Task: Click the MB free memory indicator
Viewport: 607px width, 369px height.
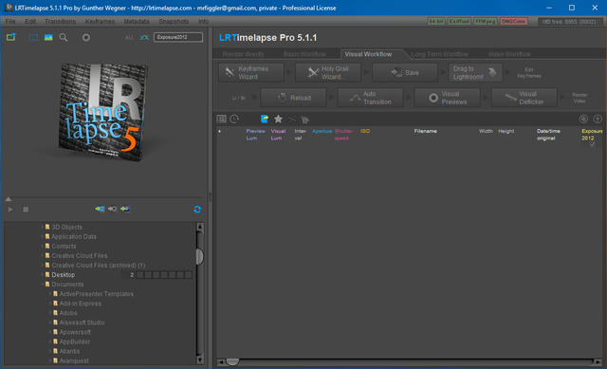Action: [569, 22]
